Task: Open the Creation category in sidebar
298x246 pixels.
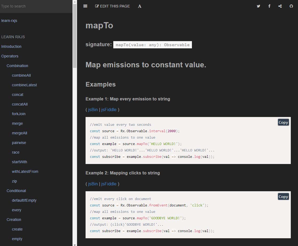Action: 14,220
